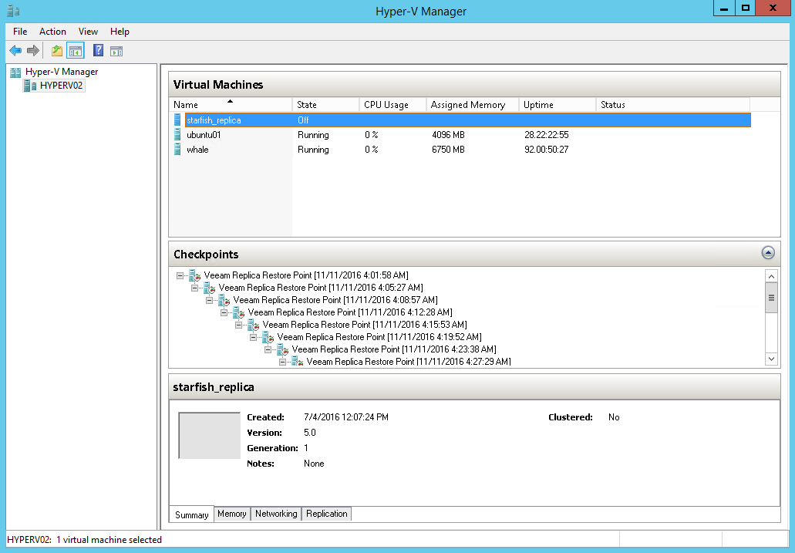Click the 4:15:53 AM restore point icon

[254, 325]
